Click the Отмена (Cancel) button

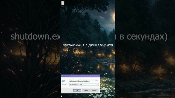click(86, 90)
